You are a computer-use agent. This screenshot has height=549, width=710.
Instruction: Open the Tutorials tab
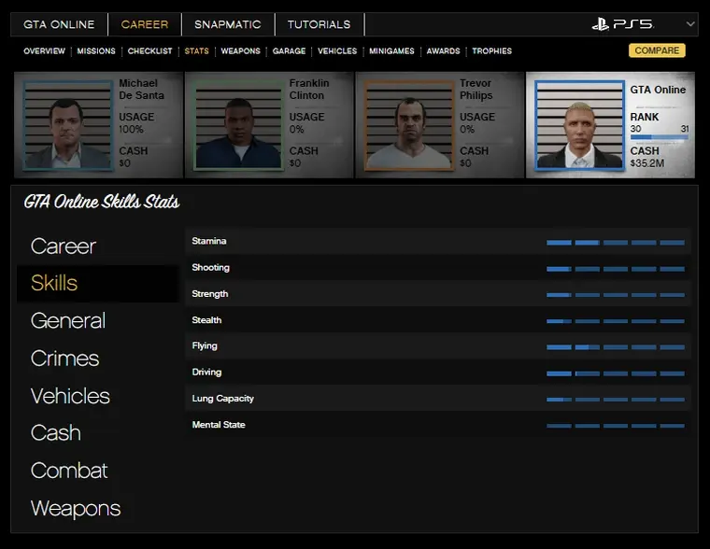[319, 24]
